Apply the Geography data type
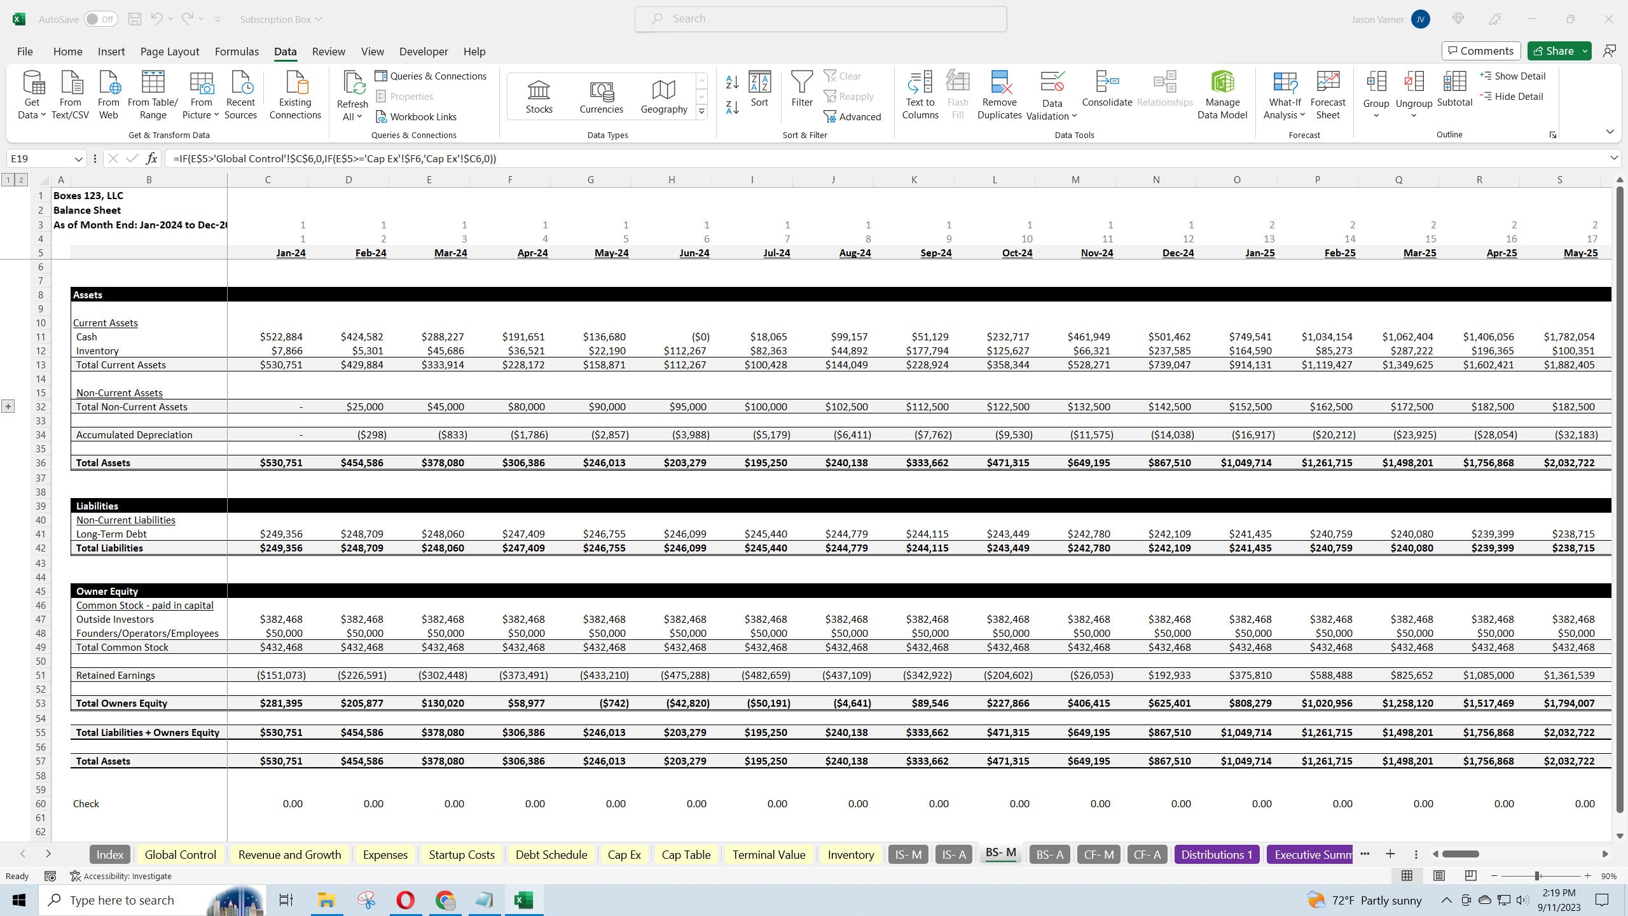Screen dimensions: 1628x916 663,95
